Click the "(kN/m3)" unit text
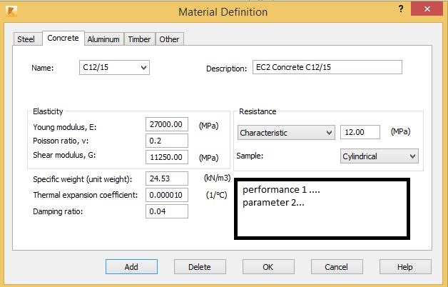 click(217, 178)
